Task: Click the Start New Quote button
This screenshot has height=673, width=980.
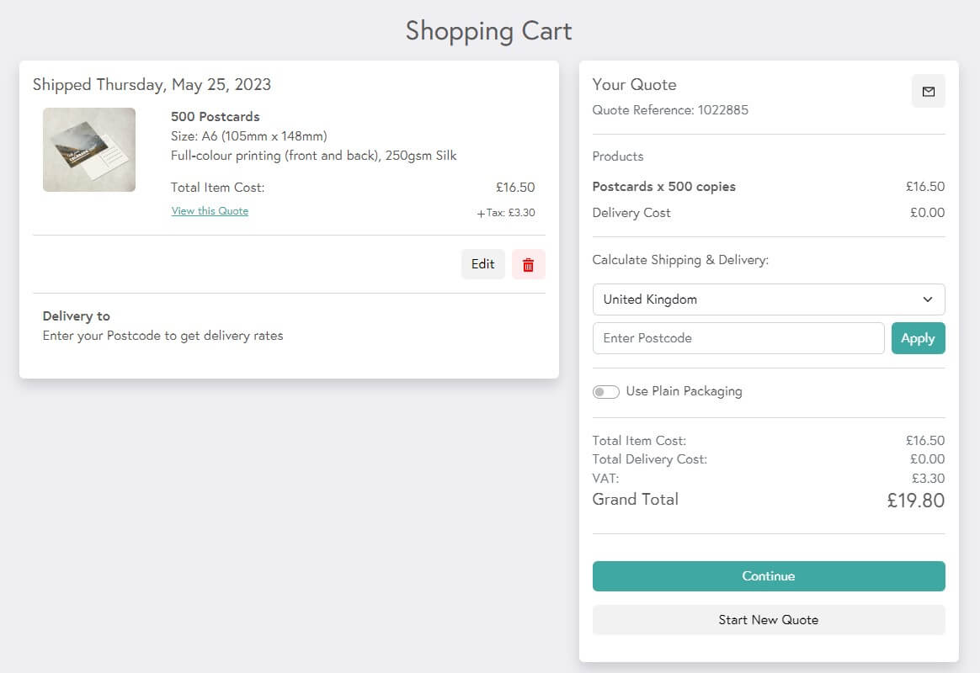Action: pos(767,619)
